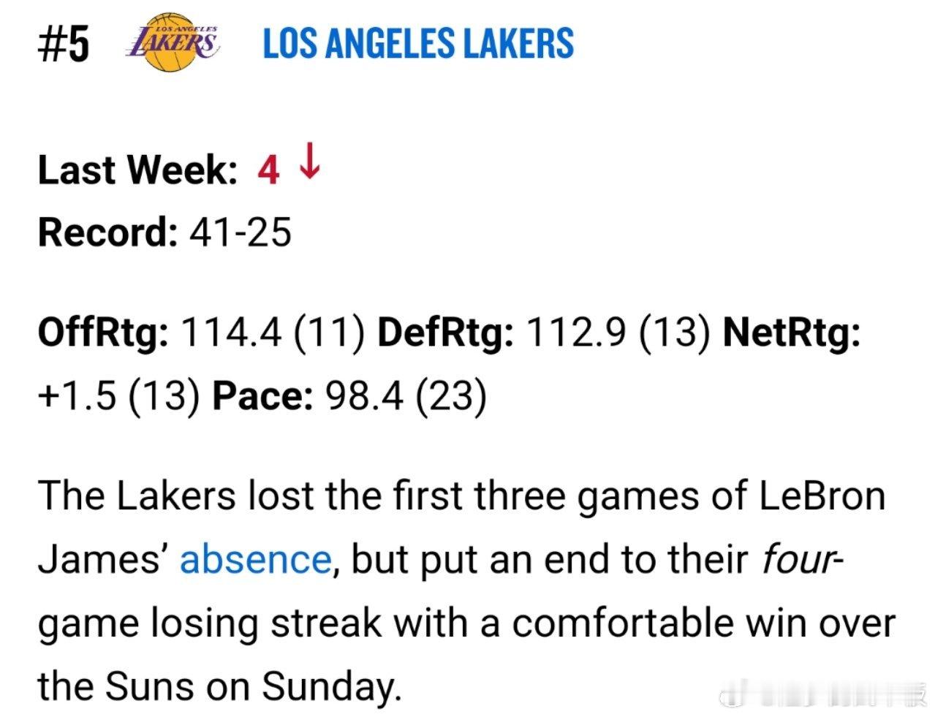Open the Los Angeles Lakers team link

tap(418, 43)
